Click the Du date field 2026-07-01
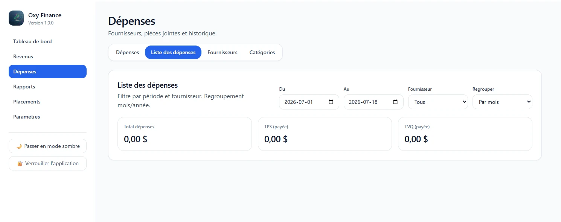The height and width of the screenshot is (222, 561). [309, 102]
